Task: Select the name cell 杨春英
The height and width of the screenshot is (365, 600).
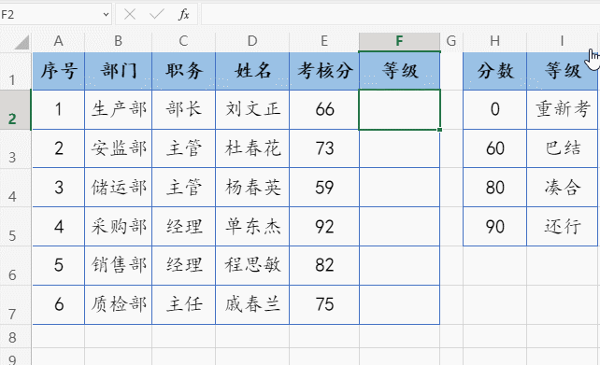Action: coord(252,188)
